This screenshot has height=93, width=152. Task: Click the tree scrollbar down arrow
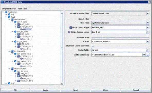pyautogui.click(x=62, y=84)
